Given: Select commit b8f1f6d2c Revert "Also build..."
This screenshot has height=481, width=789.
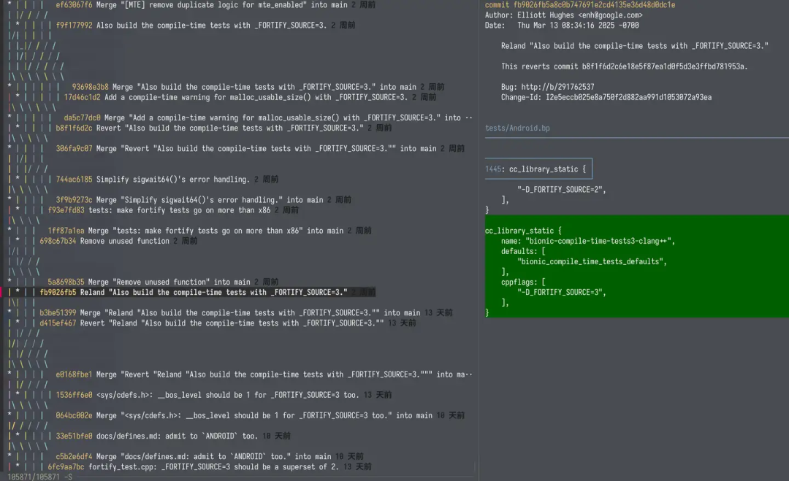Looking at the screenshot, I should point(224,128).
